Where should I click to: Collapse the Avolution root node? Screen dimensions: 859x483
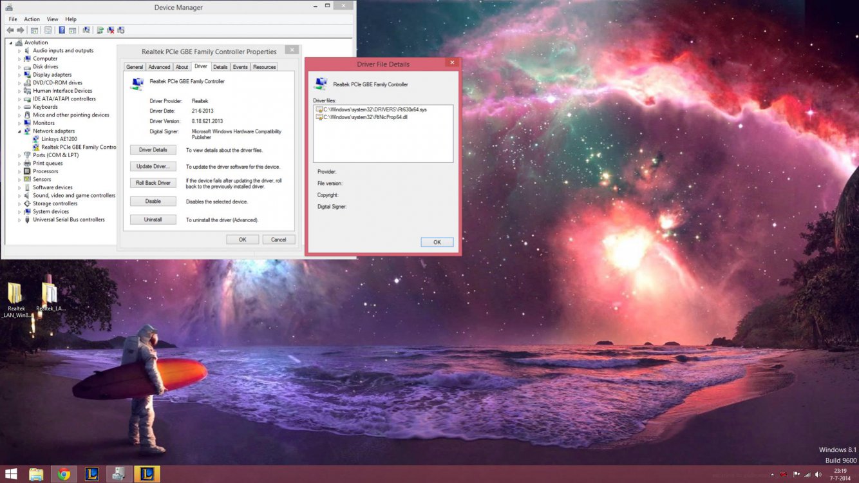click(x=11, y=43)
